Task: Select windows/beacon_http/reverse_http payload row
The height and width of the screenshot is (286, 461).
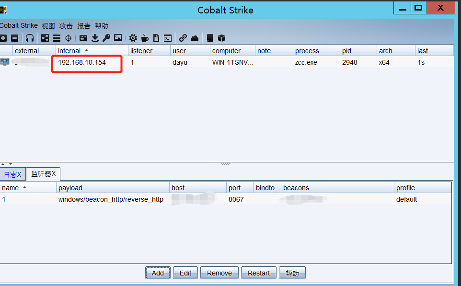Action: point(111,199)
